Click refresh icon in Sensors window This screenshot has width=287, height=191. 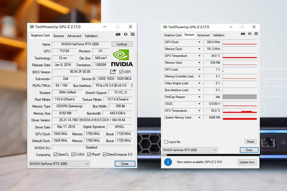(x=251, y=34)
